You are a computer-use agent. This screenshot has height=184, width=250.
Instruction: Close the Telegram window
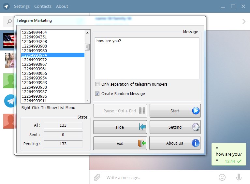243,7
